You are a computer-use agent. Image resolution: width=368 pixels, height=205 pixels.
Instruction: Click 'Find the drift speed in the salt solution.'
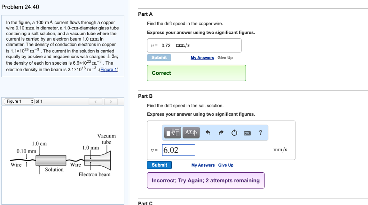click(185, 106)
